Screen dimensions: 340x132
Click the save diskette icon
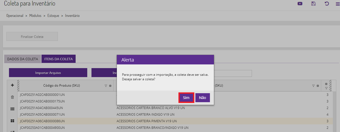click(313, 4)
